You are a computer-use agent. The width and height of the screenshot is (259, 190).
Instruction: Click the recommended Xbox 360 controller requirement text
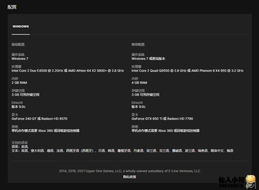[x=165, y=131]
